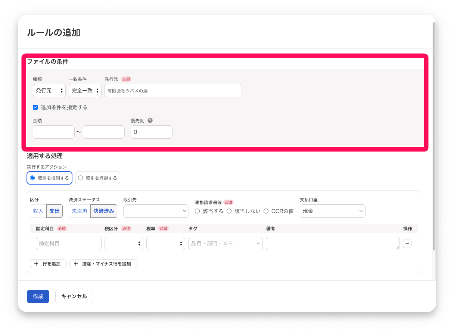
Task: Set 決済ステータス to 未決済
Action: [x=80, y=211]
